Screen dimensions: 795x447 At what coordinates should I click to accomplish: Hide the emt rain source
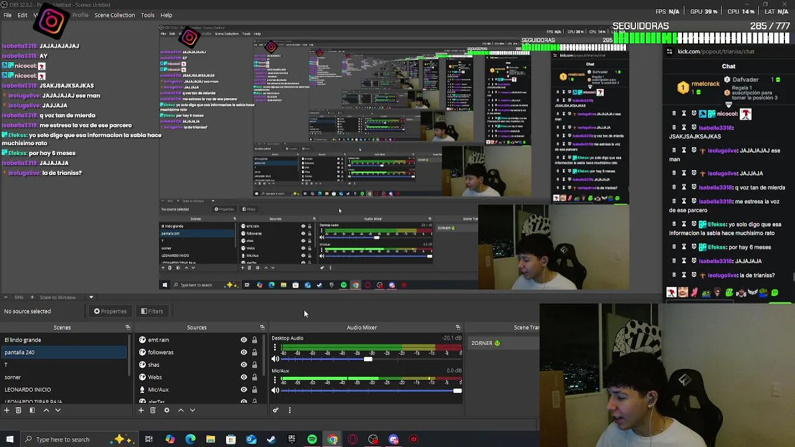(243, 340)
